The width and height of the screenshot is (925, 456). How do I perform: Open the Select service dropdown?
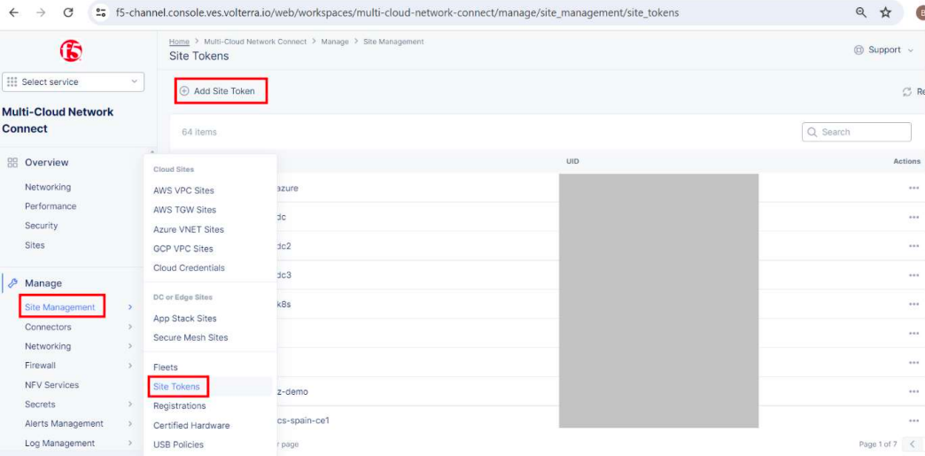point(74,82)
